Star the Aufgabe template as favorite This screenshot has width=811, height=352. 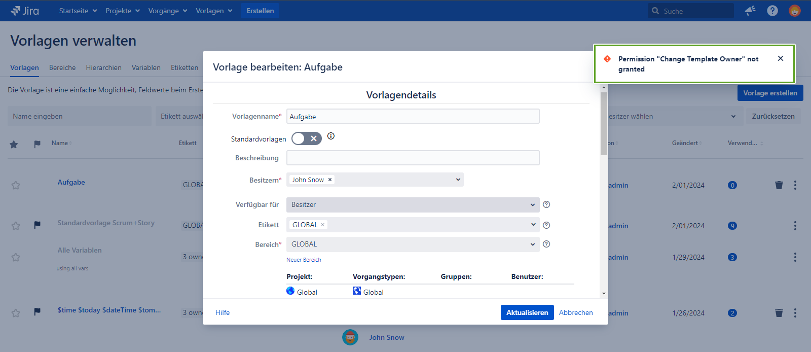pyautogui.click(x=16, y=185)
